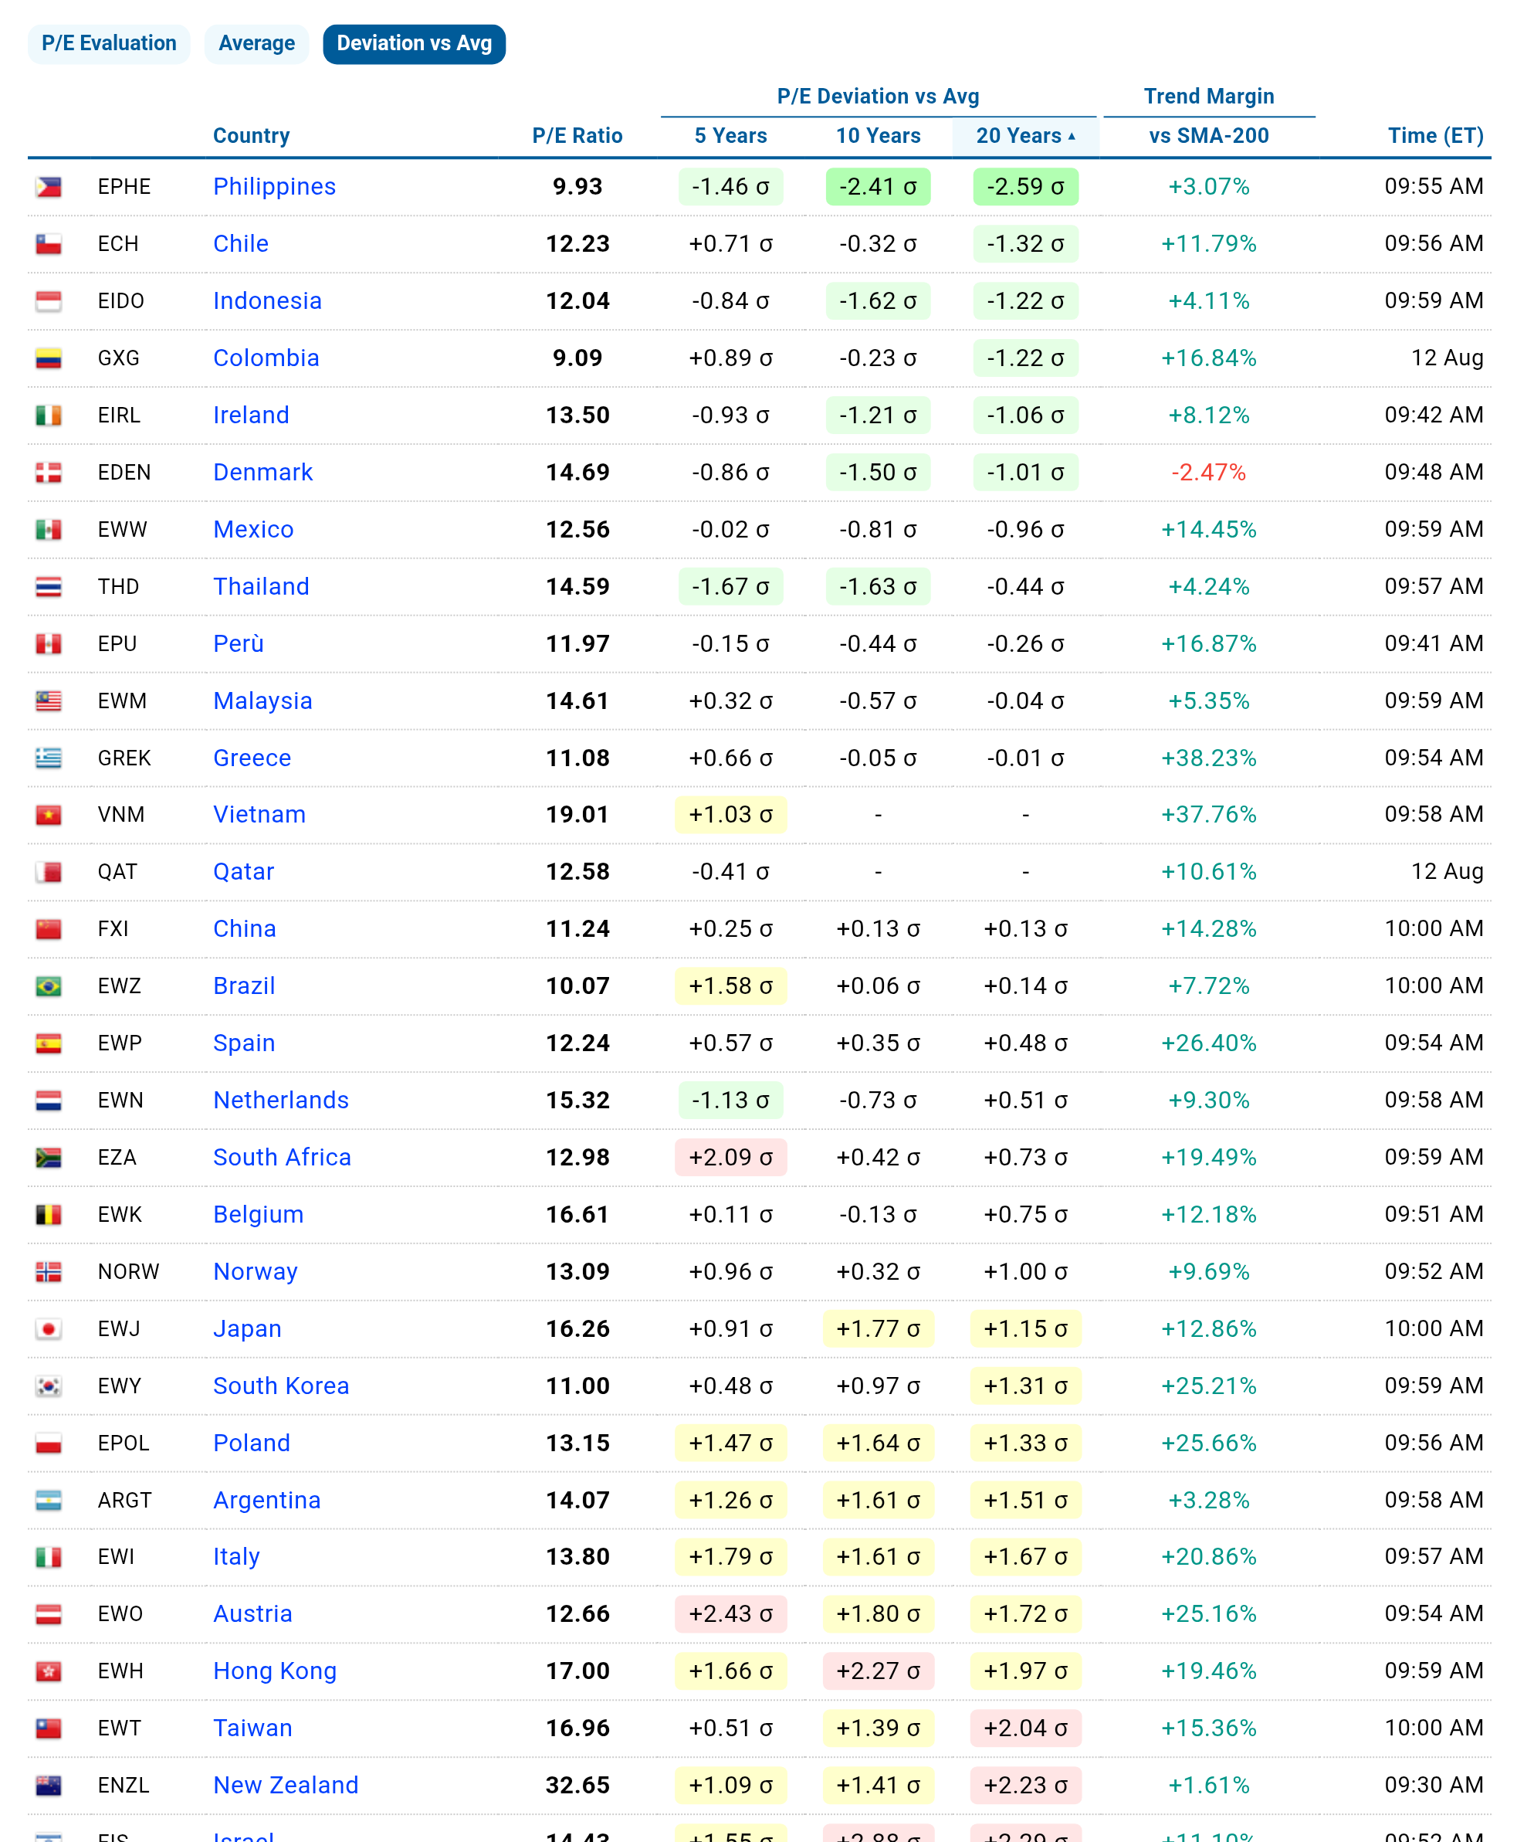This screenshot has height=1842, width=1534.
Task: Switch to the P/E Evaluation tab
Action: point(109,44)
